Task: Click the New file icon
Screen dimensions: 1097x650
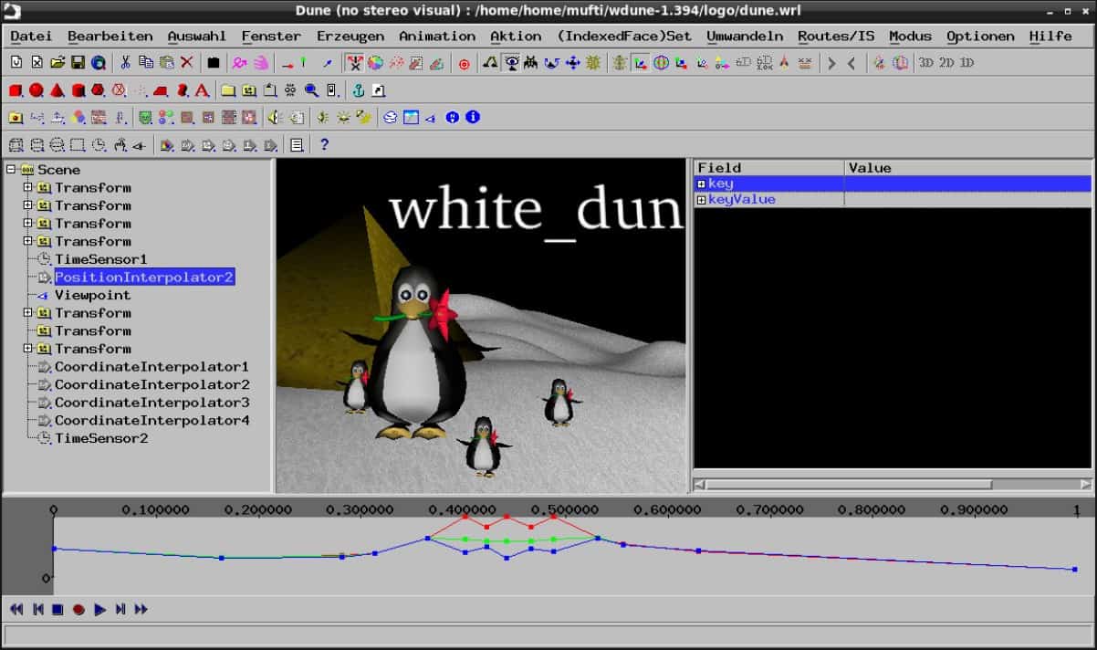Action: point(16,63)
